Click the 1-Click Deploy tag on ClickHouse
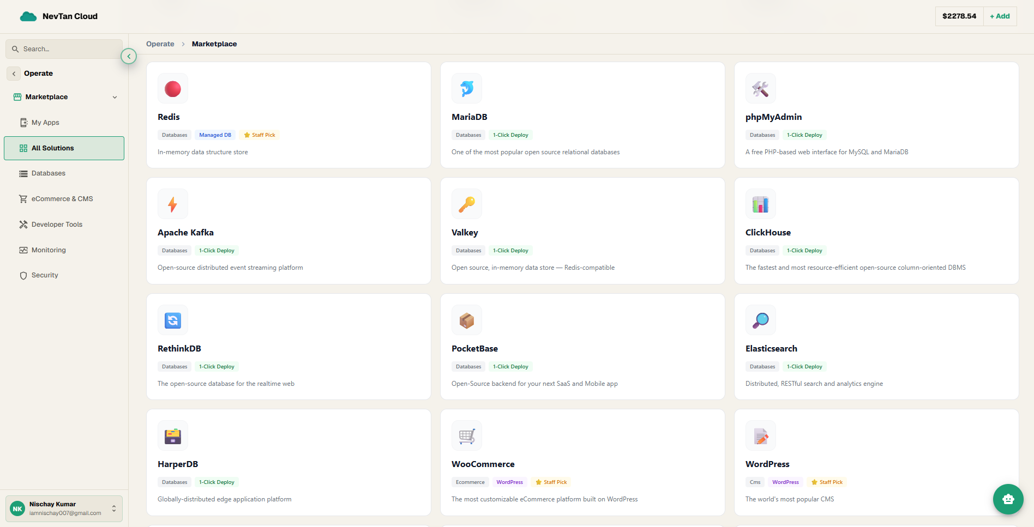 click(x=804, y=251)
